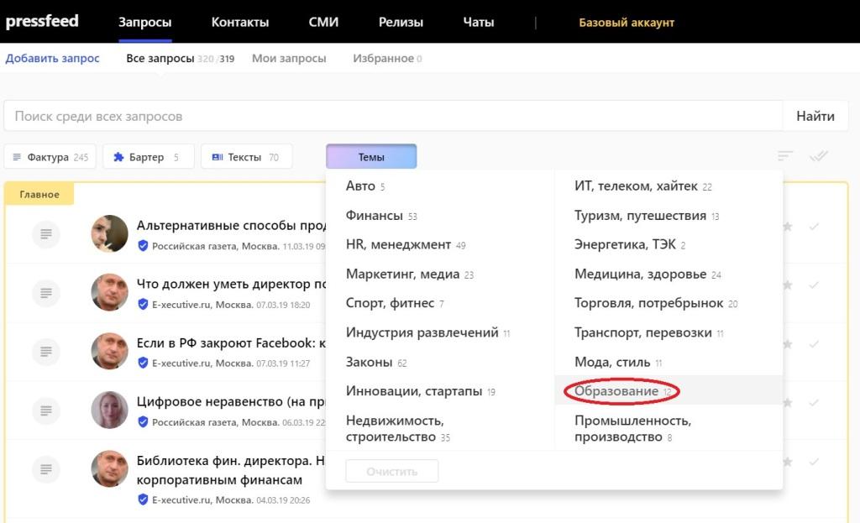860x523 pixels.
Task: Toggle the Фактура filter
Action: (x=50, y=157)
